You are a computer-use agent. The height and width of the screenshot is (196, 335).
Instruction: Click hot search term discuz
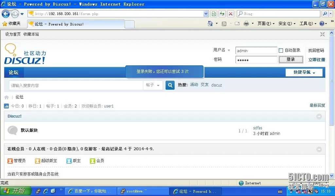click(217, 85)
